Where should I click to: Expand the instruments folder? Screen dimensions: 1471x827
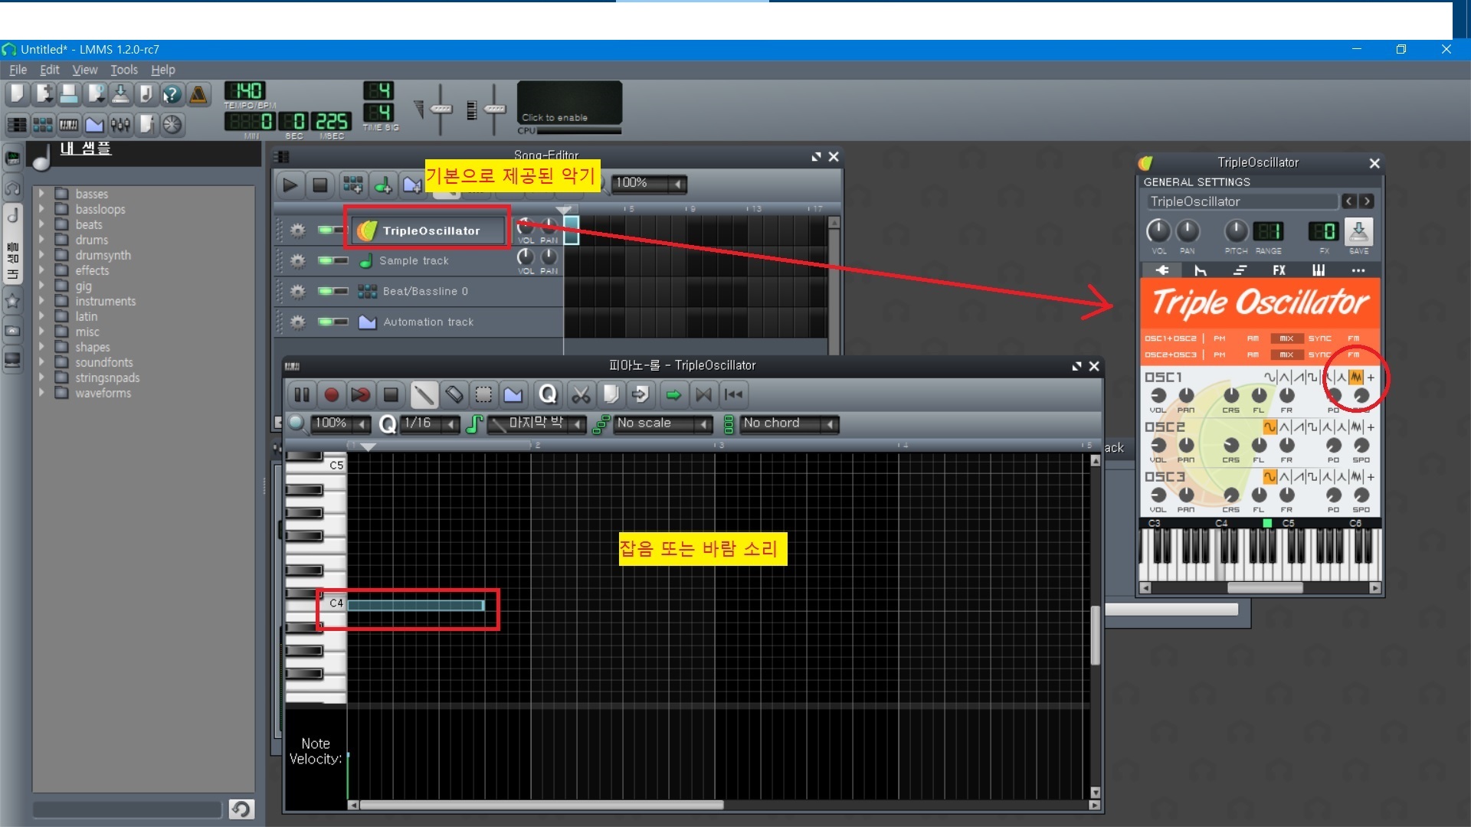point(41,301)
